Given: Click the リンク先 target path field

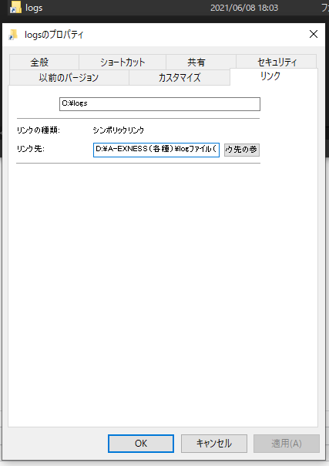Looking at the screenshot, I should tap(156, 150).
